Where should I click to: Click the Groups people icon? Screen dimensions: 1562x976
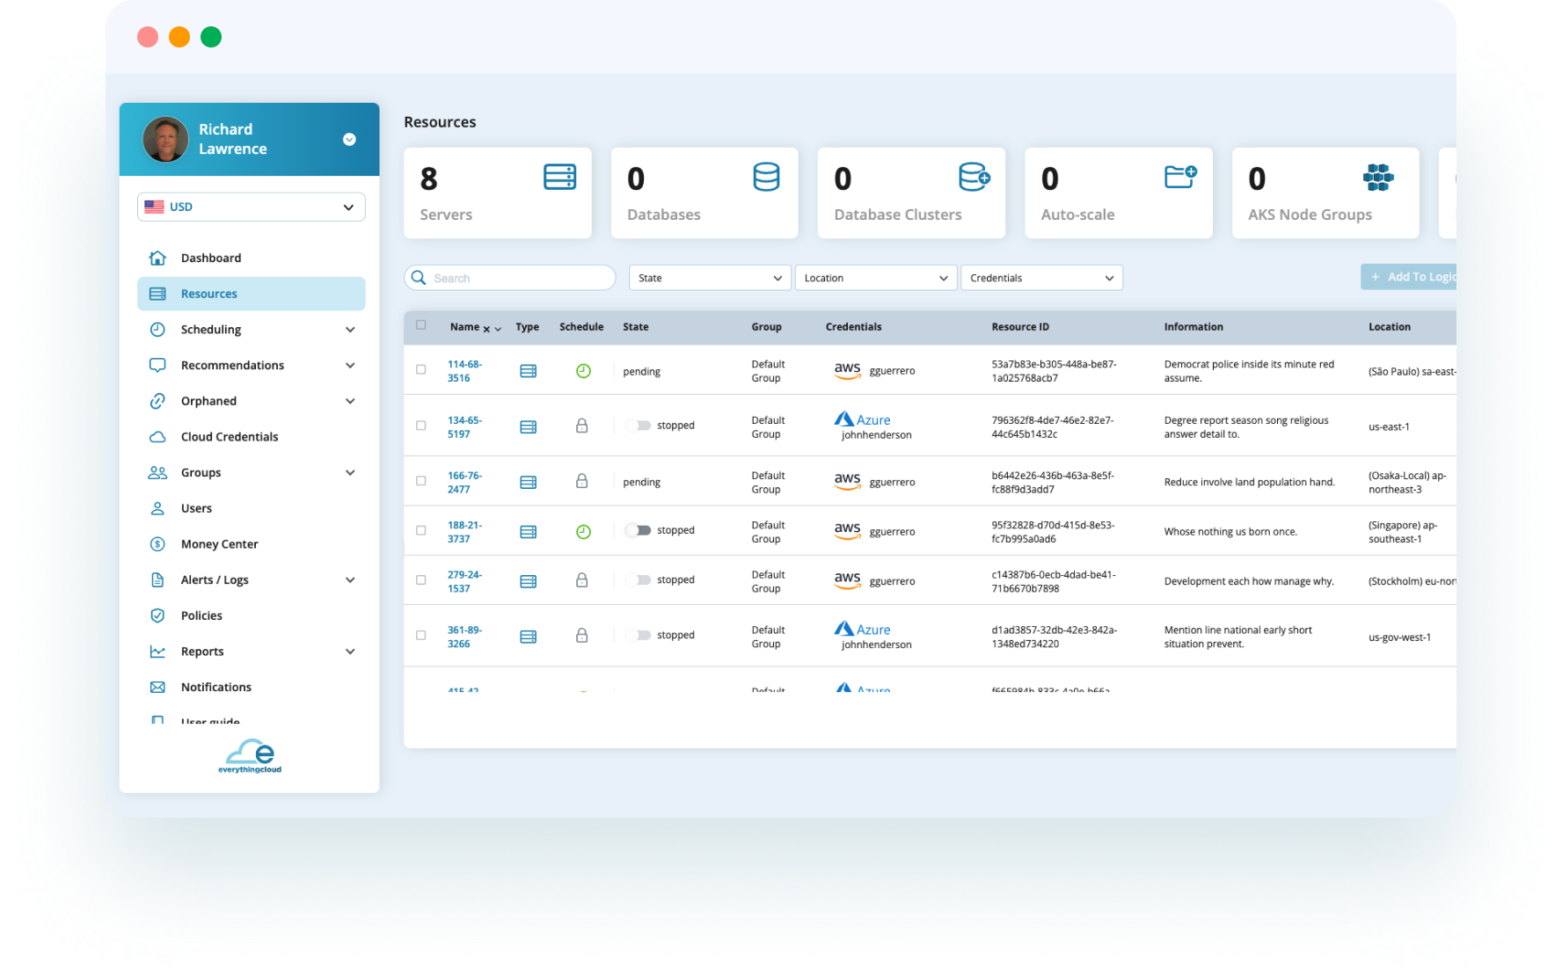point(157,472)
